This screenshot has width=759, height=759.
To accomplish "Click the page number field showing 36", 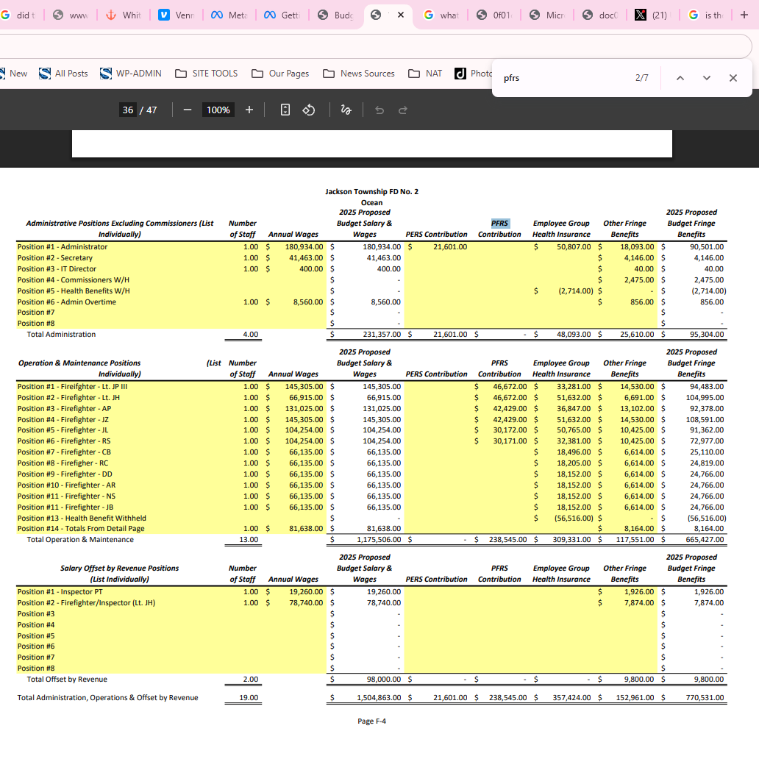I will pos(128,110).
